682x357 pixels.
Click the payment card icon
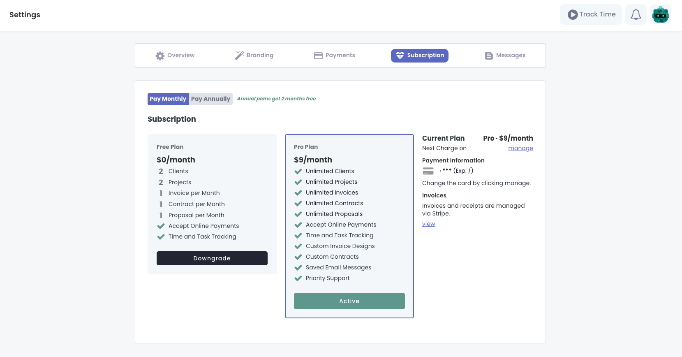428,171
